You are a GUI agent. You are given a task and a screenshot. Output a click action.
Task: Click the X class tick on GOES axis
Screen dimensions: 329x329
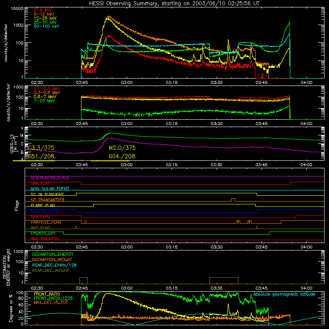22,128
